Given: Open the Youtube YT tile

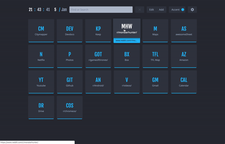Looking at the screenshot, I should 41,82.
